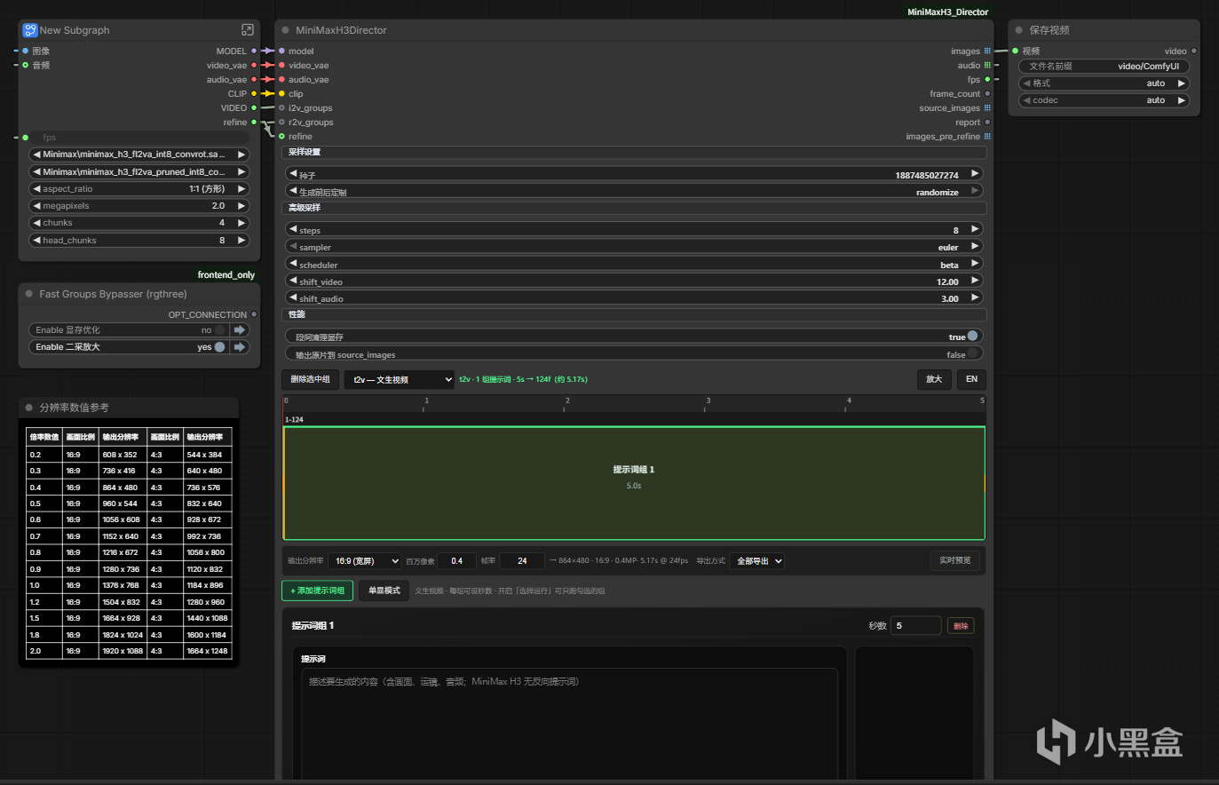This screenshot has width=1219, height=785.
Task: Click the 放大 button
Action: pos(934,379)
